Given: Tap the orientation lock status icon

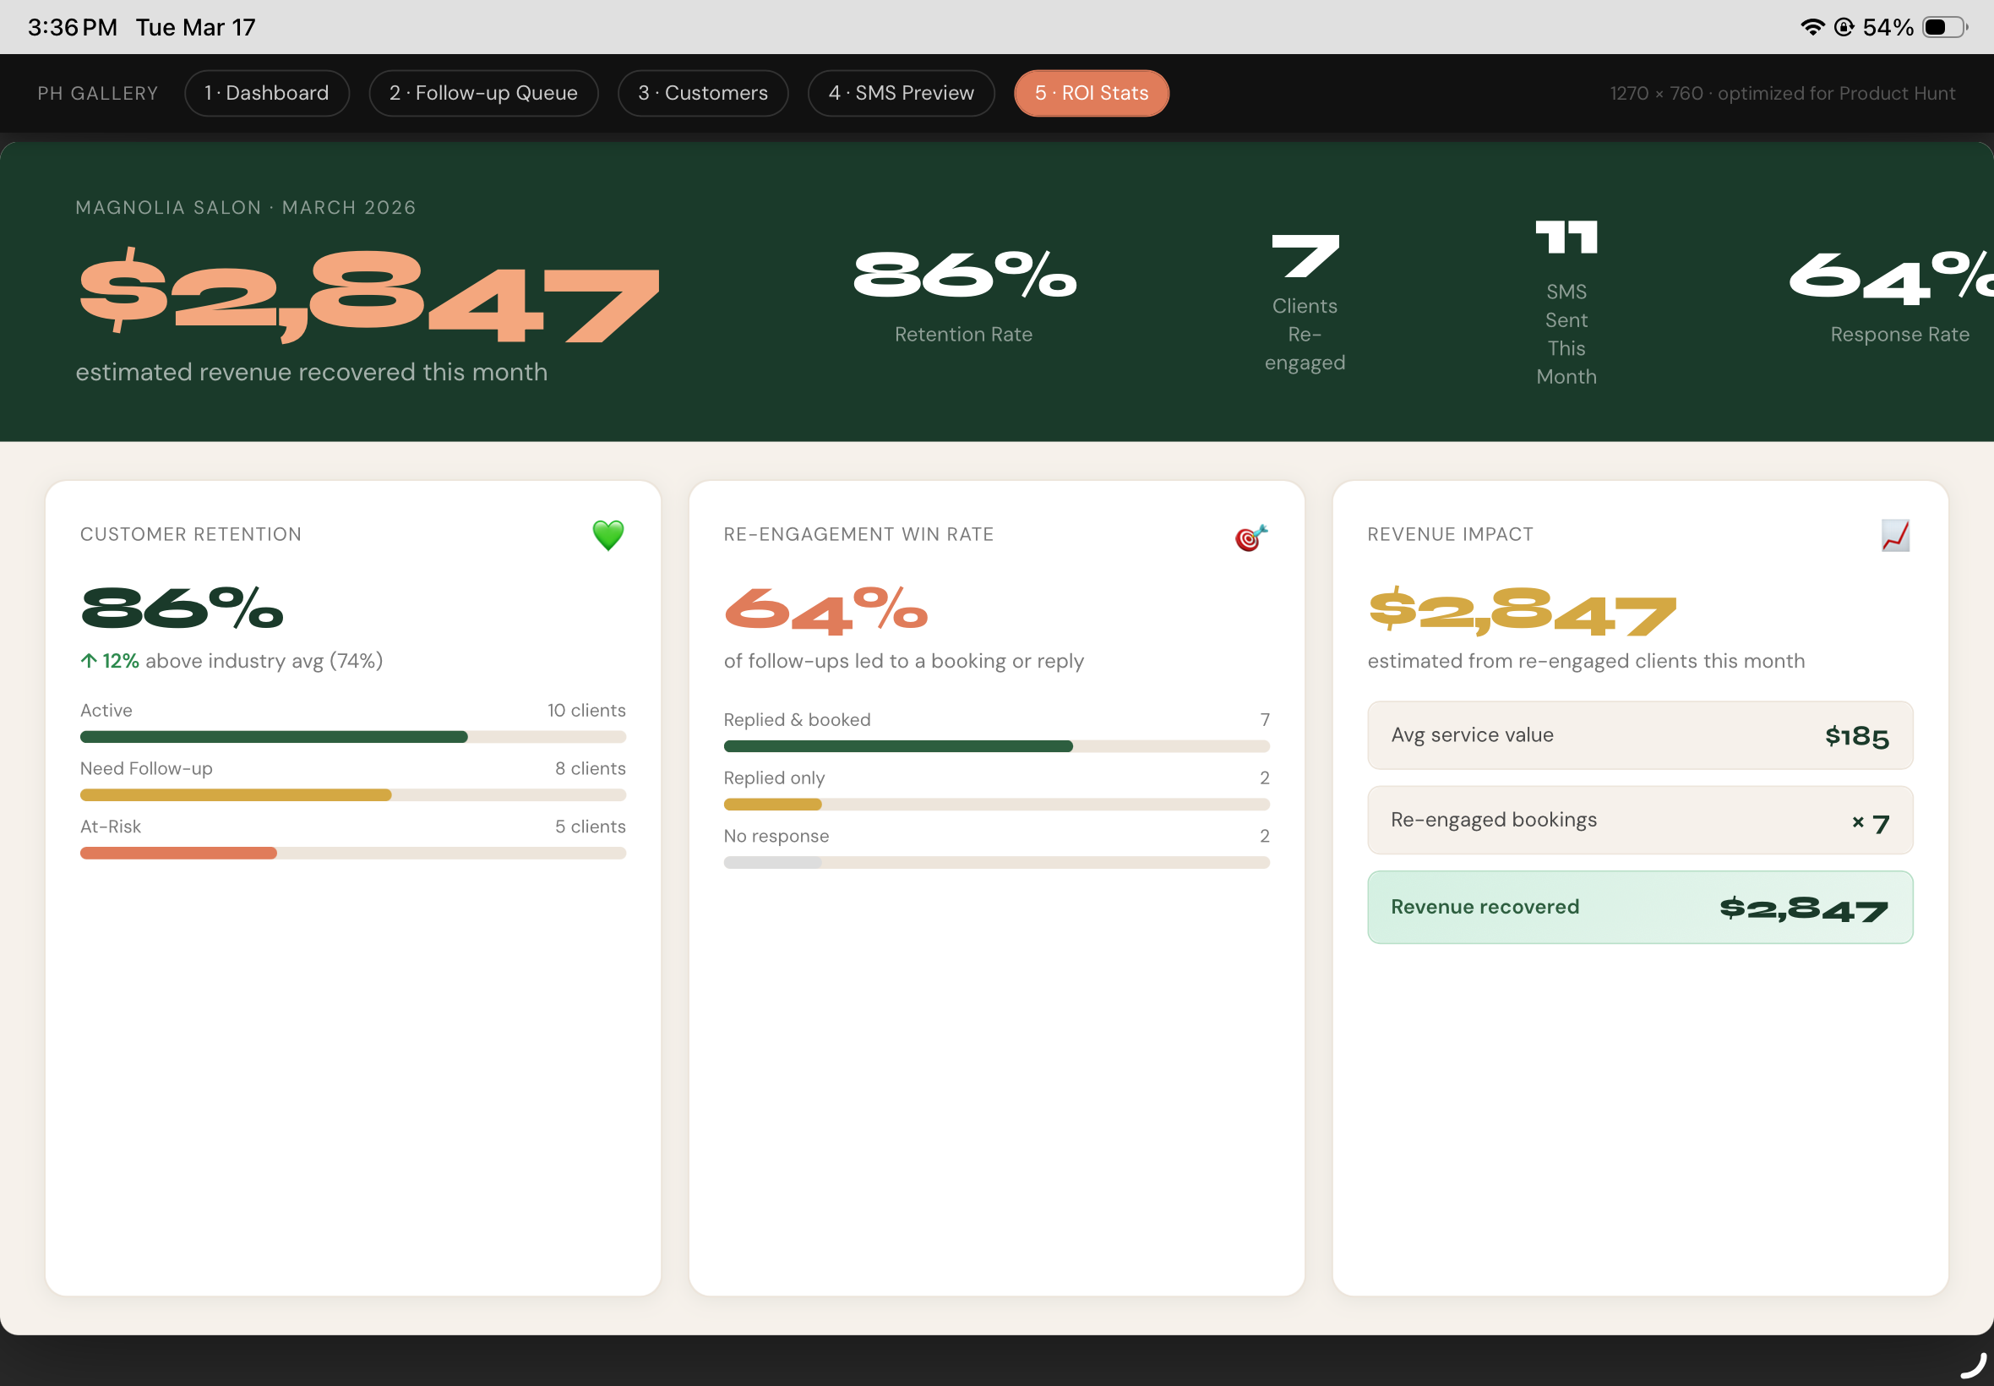Looking at the screenshot, I should tap(1844, 27).
